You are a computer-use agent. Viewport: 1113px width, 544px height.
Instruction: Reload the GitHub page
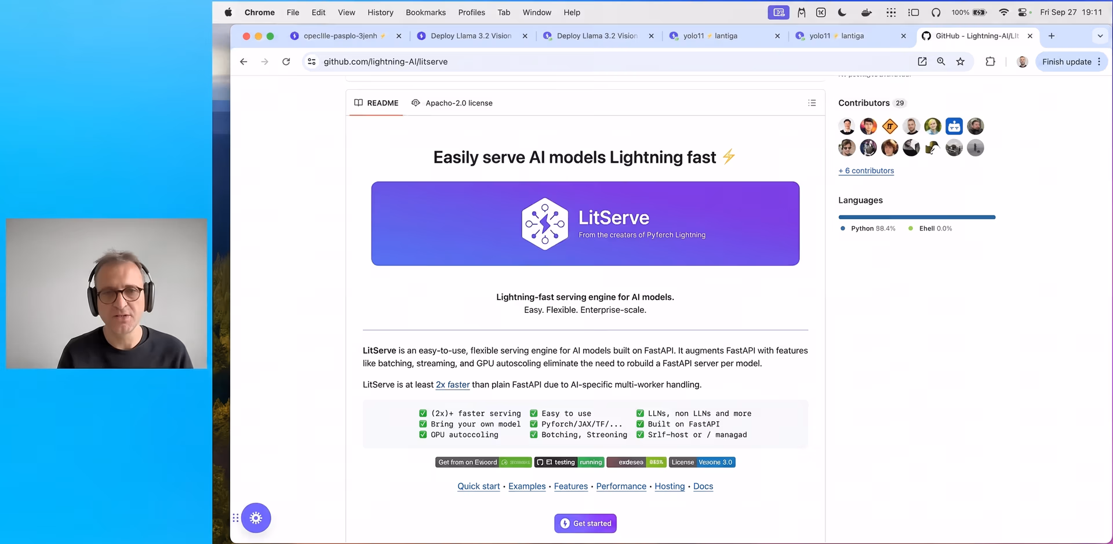tap(286, 61)
